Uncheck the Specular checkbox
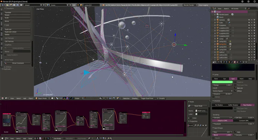Screen dimensions: 258x140 (x=235, y=88)
